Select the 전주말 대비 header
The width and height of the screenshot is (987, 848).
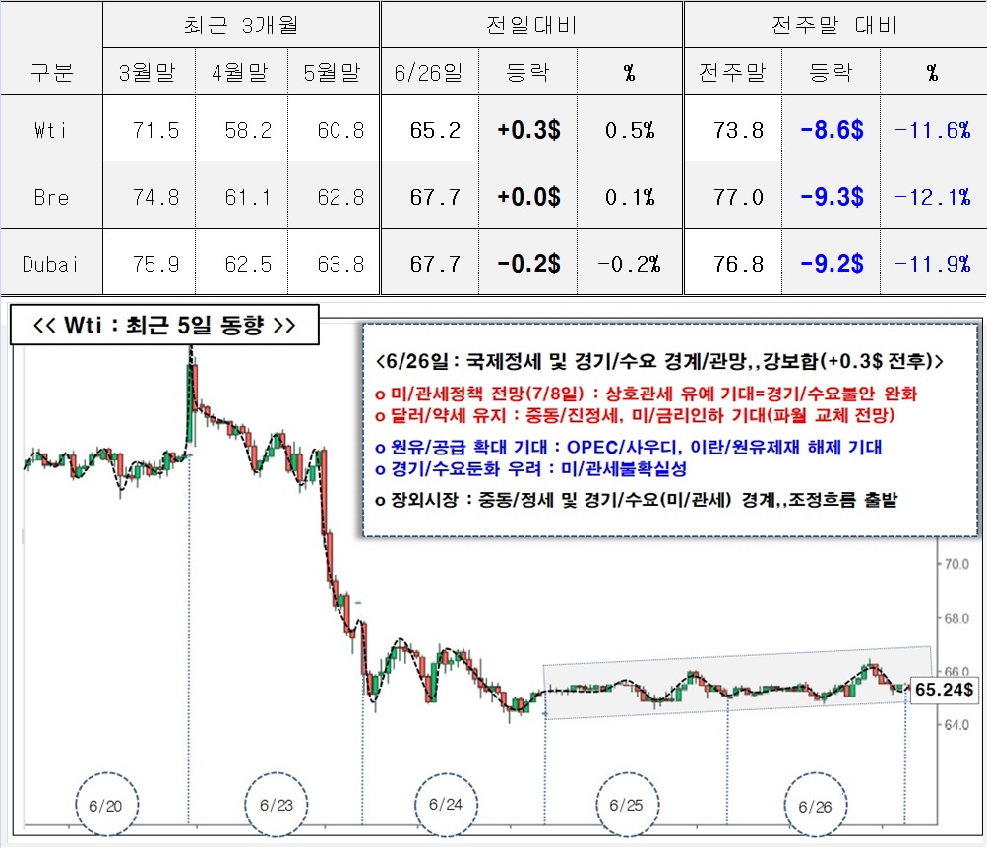point(834,26)
